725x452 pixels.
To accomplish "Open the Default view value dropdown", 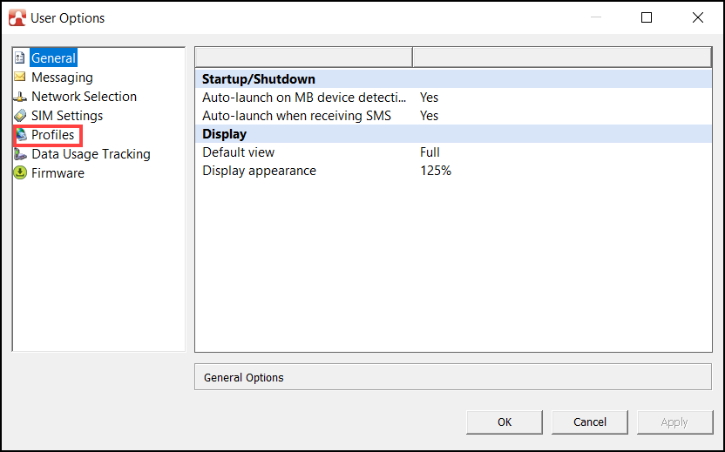I will 430,152.
